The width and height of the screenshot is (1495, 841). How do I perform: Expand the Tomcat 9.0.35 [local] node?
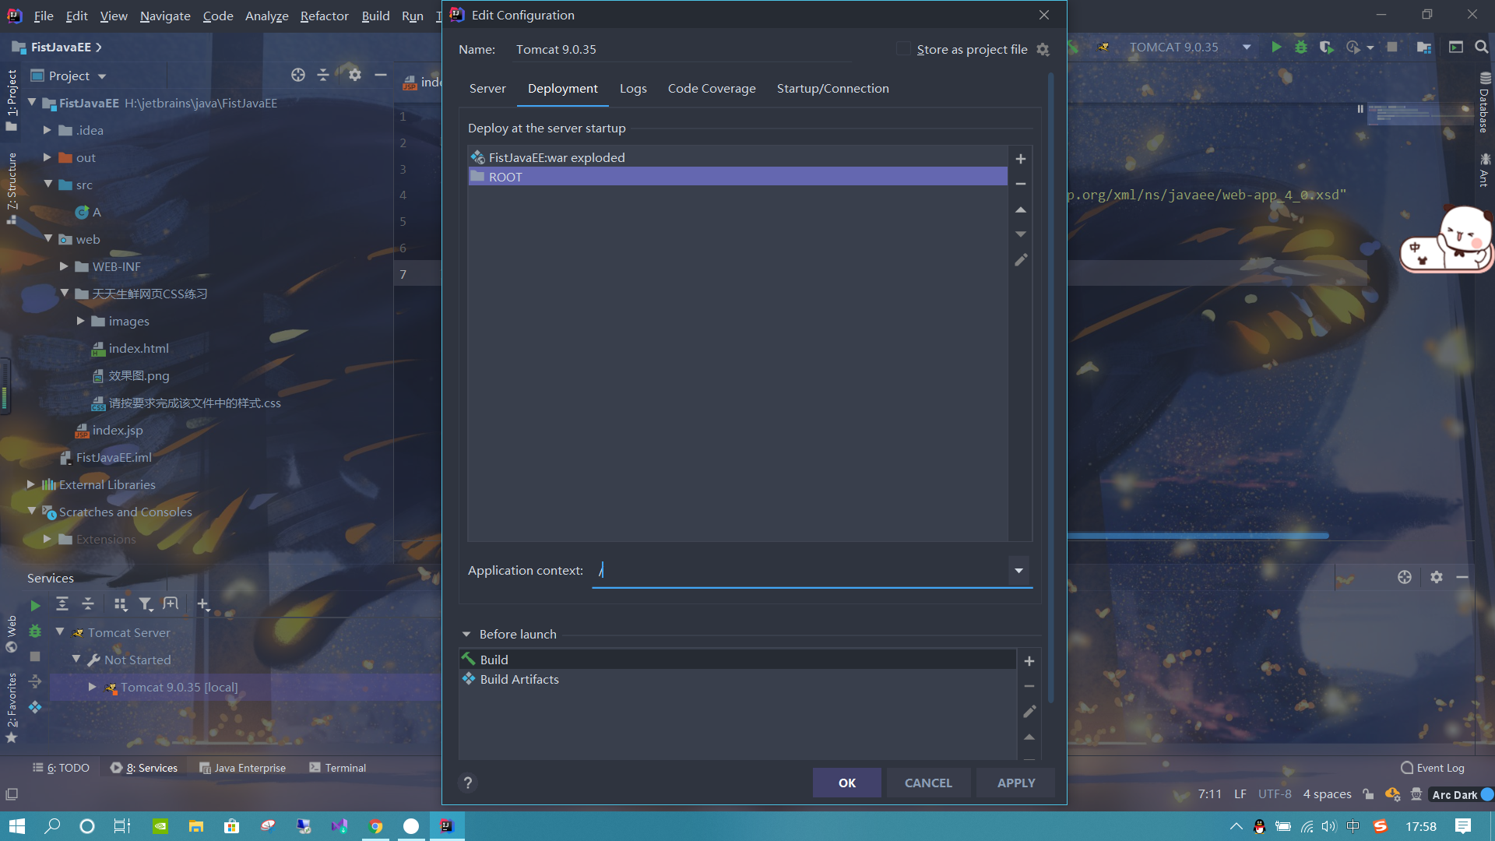93,687
